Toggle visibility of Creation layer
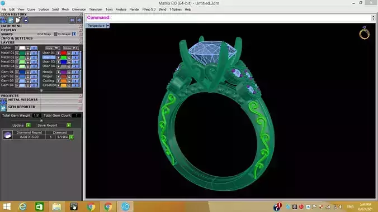This screenshot has width=378, height=212. (75, 85)
